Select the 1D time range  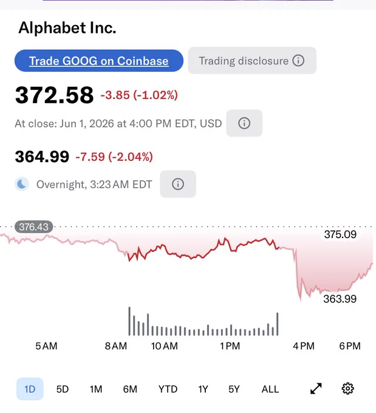30,389
